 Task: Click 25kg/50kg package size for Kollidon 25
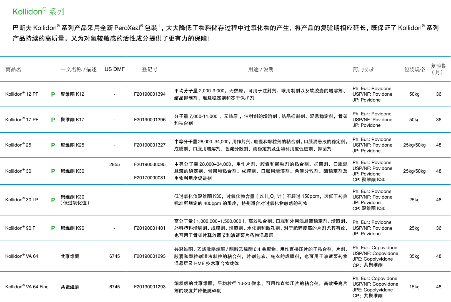point(414,145)
